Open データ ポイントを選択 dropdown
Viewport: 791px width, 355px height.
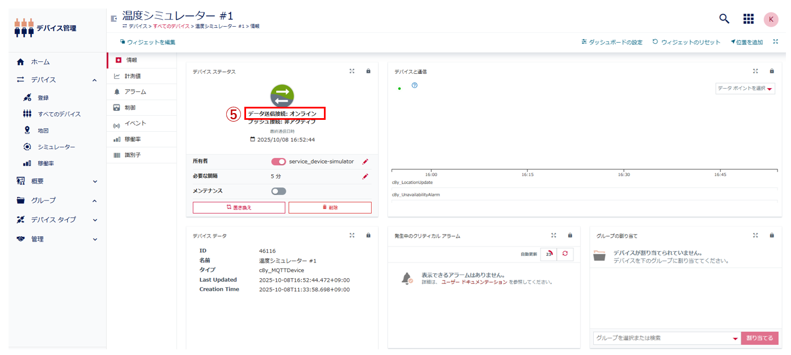[x=745, y=89]
